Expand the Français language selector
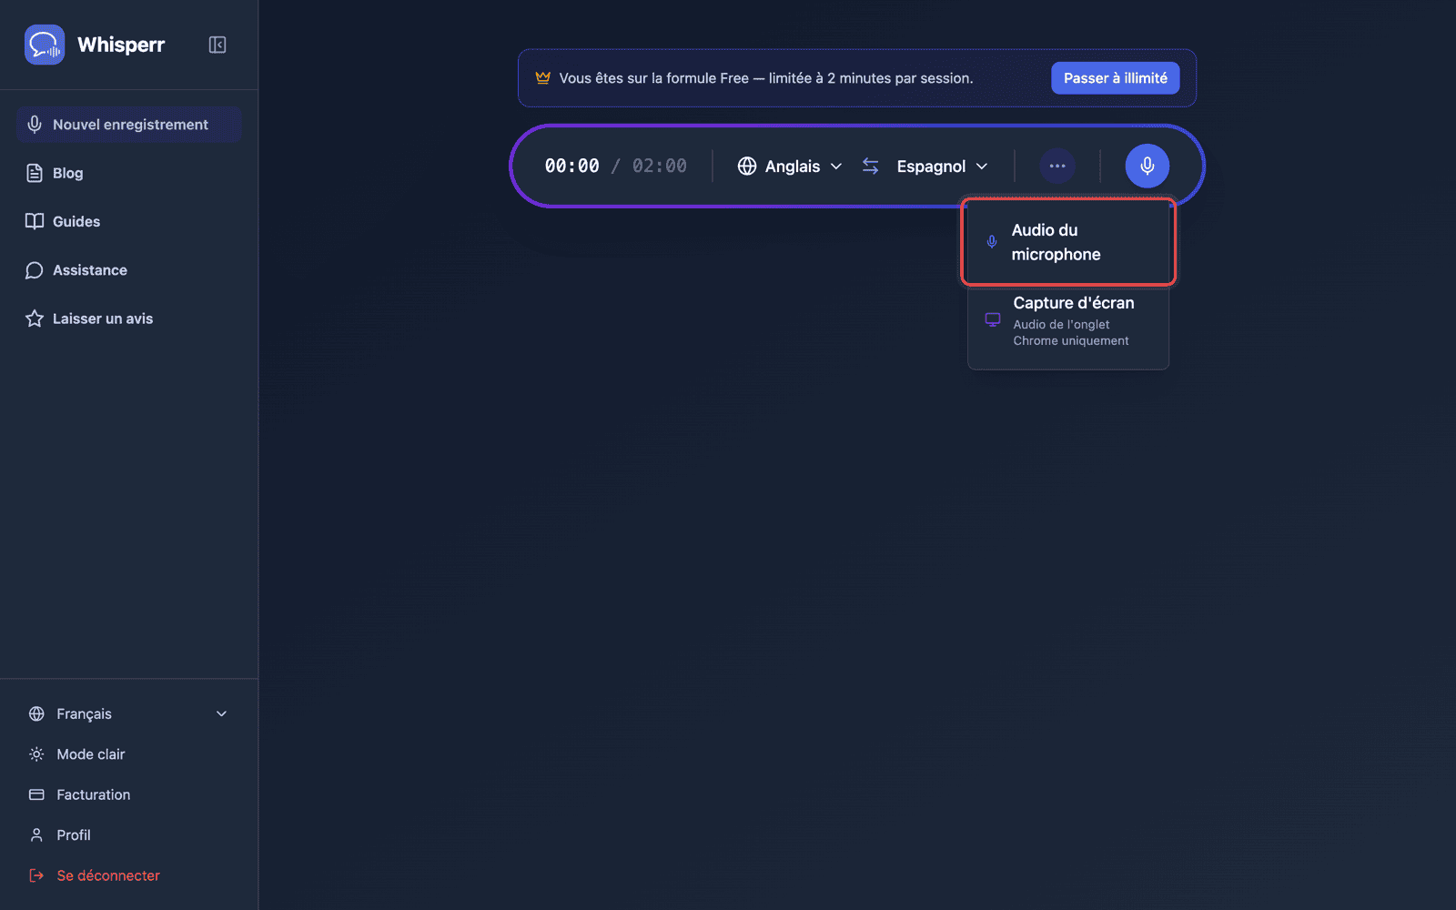 tap(128, 714)
